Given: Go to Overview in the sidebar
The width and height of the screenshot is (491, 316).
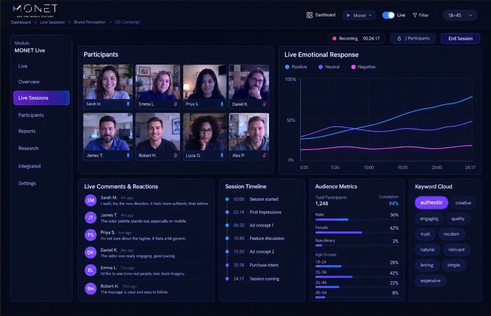Looking at the screenshot, I should pyautogui.click(x=29, y=82).
